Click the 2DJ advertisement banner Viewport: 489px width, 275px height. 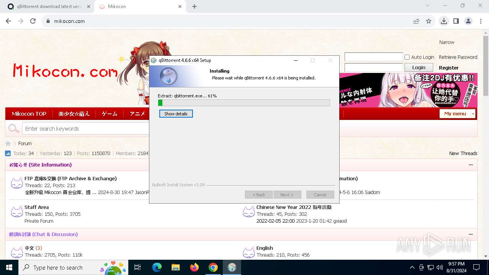point(408,91)
